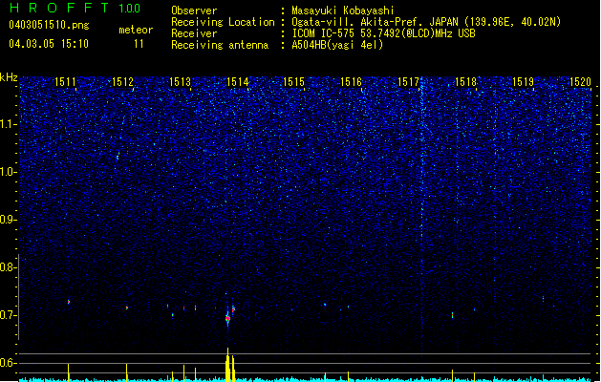Click frequency axis label 0.9
This screenshot has height=382, width=601.
8,220
